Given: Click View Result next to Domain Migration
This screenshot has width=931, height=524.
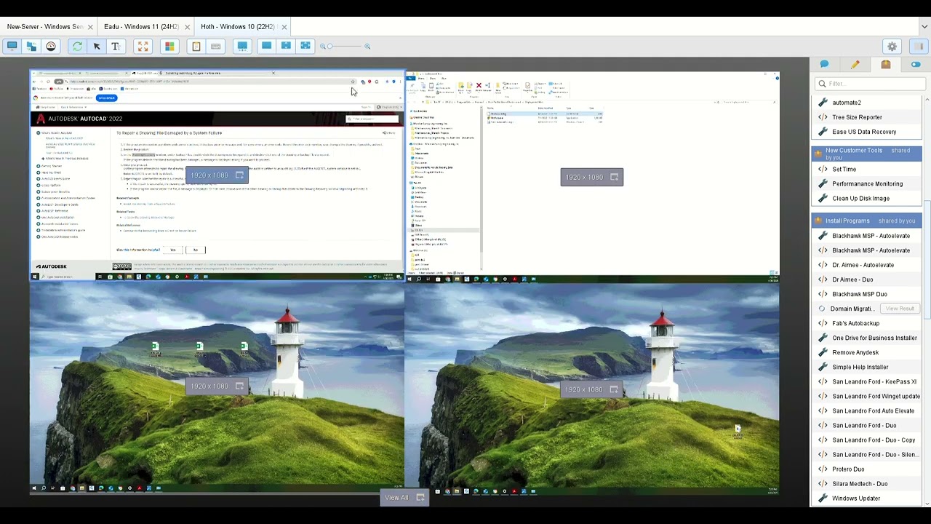Looking at the screenshot, I should click(900, 309).
